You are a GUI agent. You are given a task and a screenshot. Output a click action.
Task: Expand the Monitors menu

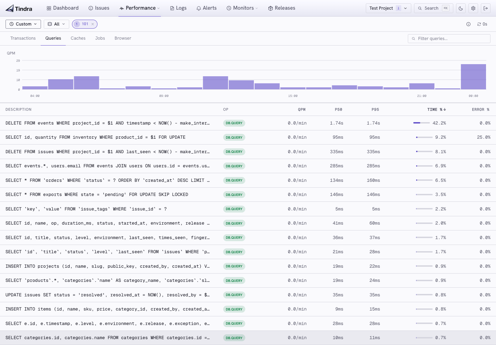242,8
